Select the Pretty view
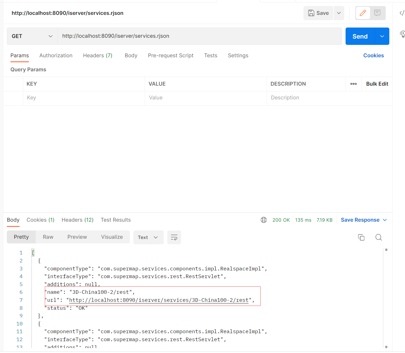Image resolution: width=405 pixels, height=353 pixels. click(x=21, y=237)
